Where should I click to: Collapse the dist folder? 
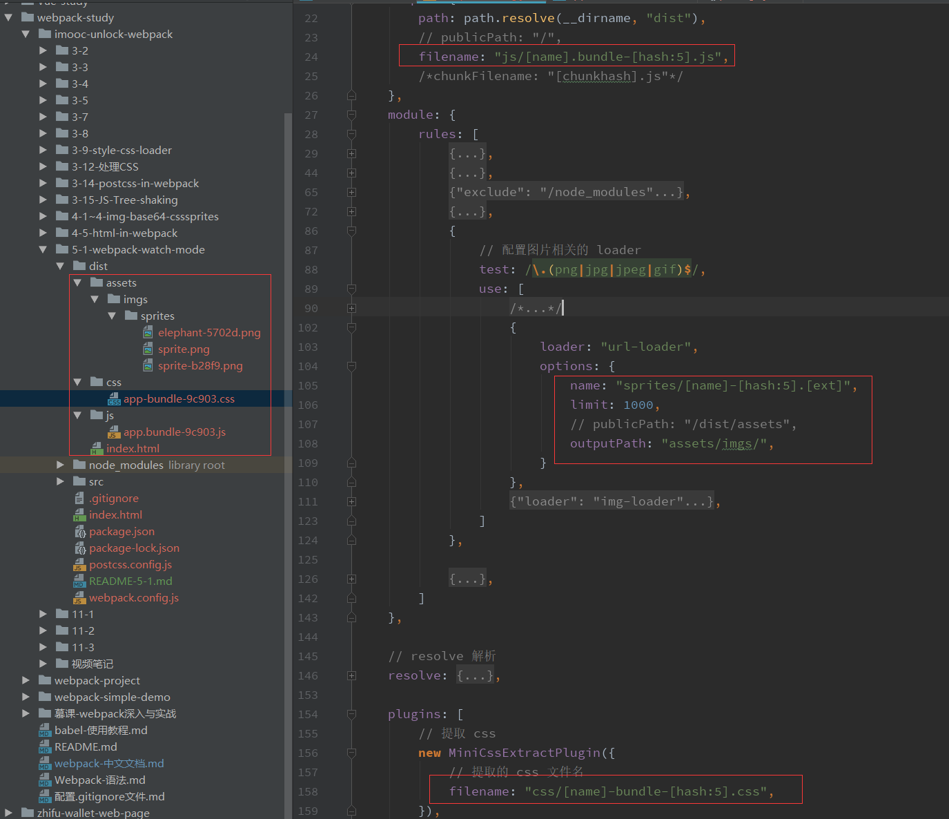click(x=60, y=266)
